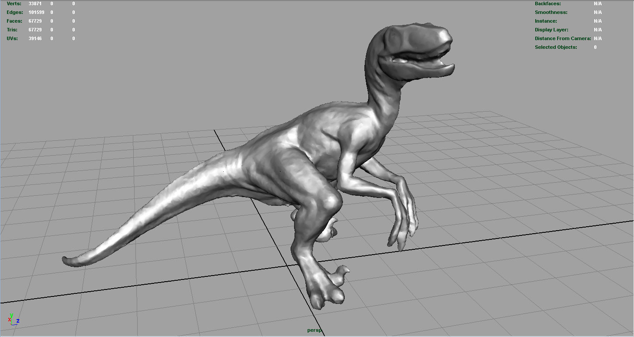Click the Smoothness: label
Screen dimensions: 634x337
[x=551, y=12]
